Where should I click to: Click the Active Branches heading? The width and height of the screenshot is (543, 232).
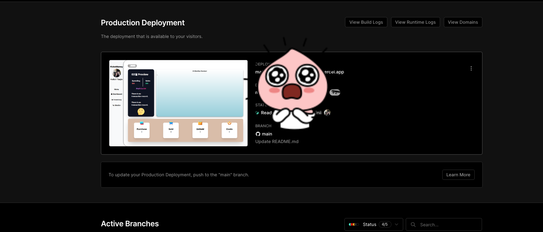130,224
